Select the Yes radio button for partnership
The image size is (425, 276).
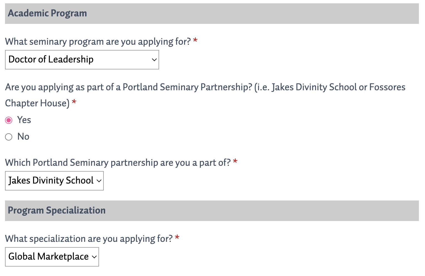coord(9,120)
